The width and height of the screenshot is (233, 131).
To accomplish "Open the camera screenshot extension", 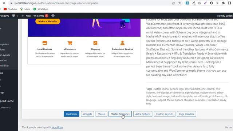I will (199, 3).
